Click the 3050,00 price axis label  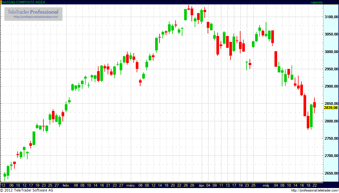pos(331,34)
